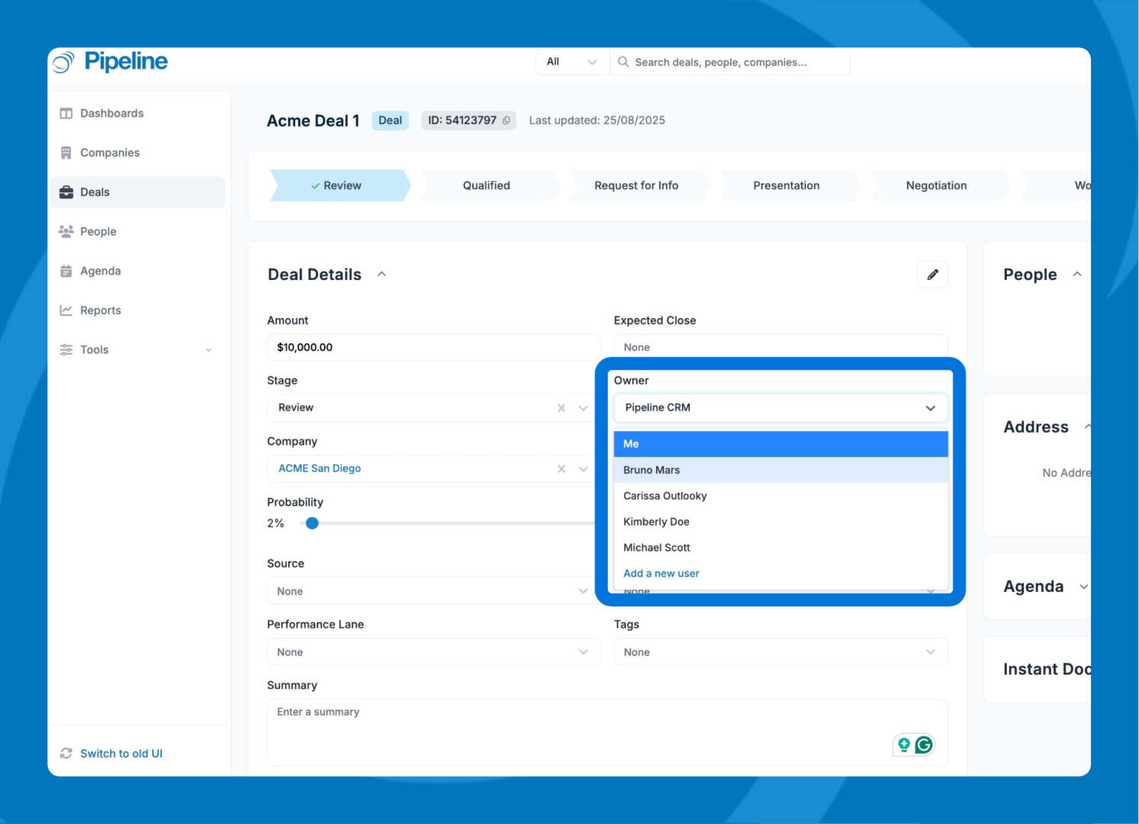
Task: Open the All search filter dropdown
Action: coord(572,62)
